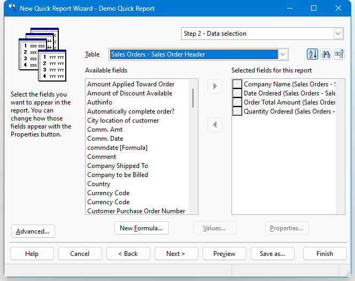The image size is (355, 281).
Task: Click the Selected fields list scrollbar
Action: click(340, 147)
